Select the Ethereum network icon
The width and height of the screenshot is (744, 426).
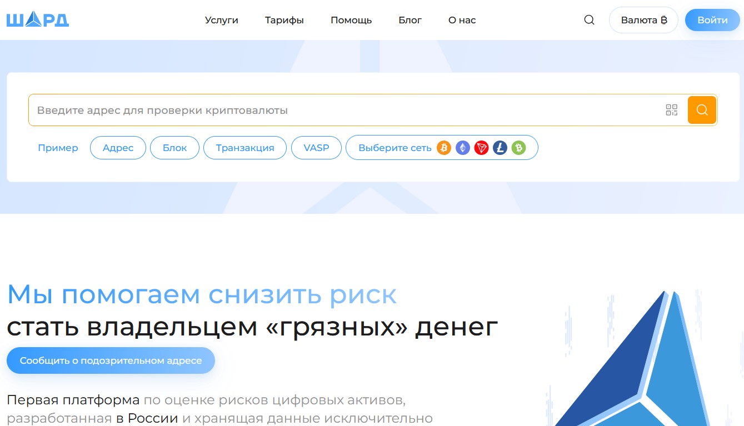click(x=462, y=147)
